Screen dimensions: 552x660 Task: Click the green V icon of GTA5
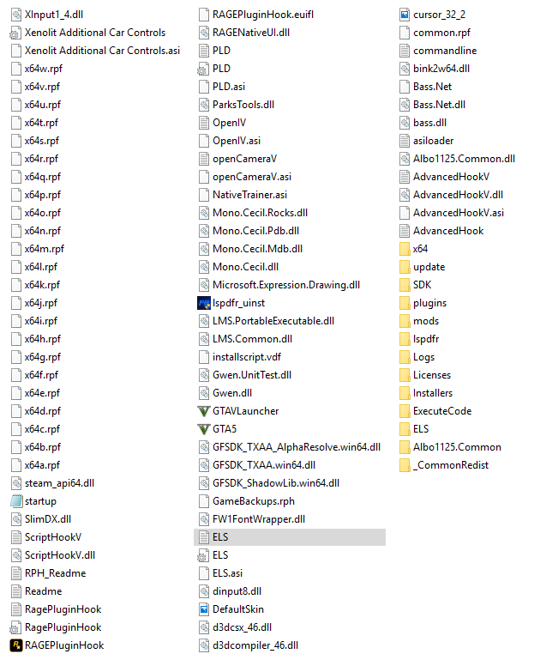[x=203, y=429]
